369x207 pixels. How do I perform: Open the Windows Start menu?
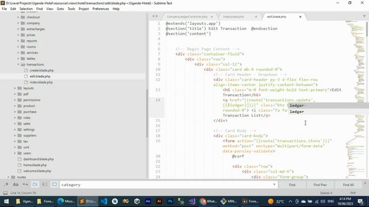(x=6, y=201)
